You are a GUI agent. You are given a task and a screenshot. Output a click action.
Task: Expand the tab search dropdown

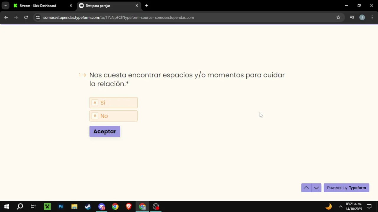coord(5,6)
